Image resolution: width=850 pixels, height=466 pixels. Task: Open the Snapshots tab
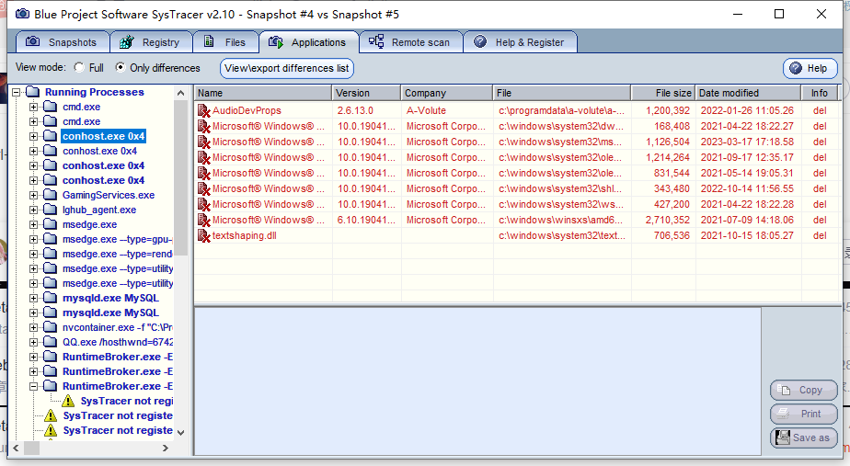[x=62, y=42]
